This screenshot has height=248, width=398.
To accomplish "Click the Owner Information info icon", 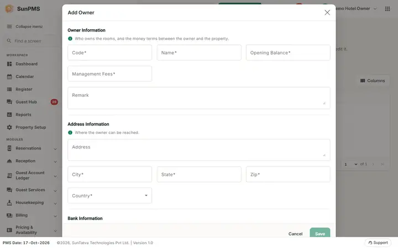I will (x=70, y=39).
